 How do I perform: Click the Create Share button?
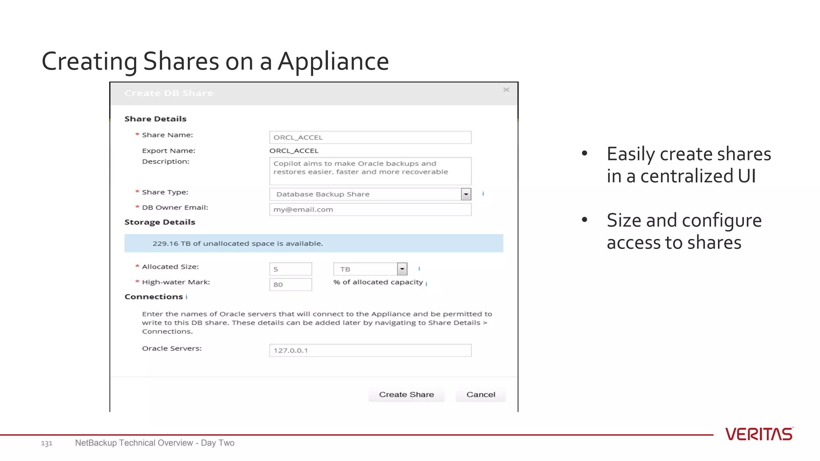[406, 395]
